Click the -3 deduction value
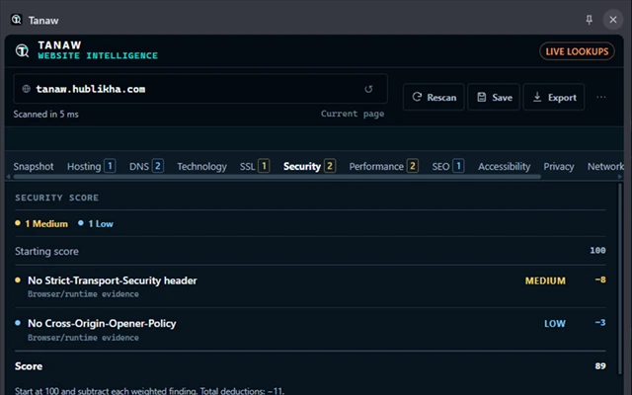The image size is (632, 395). click(600, 323)
